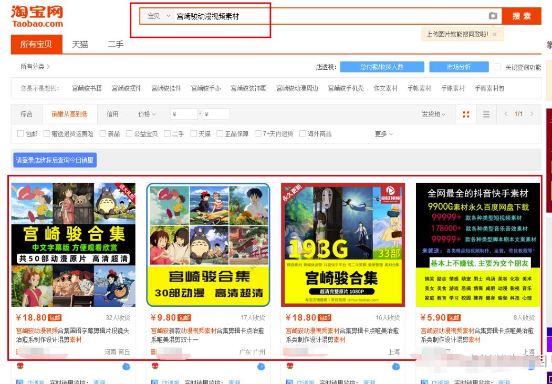
Task: Select the 所有宝贝 tab
Action: [36, 44]
